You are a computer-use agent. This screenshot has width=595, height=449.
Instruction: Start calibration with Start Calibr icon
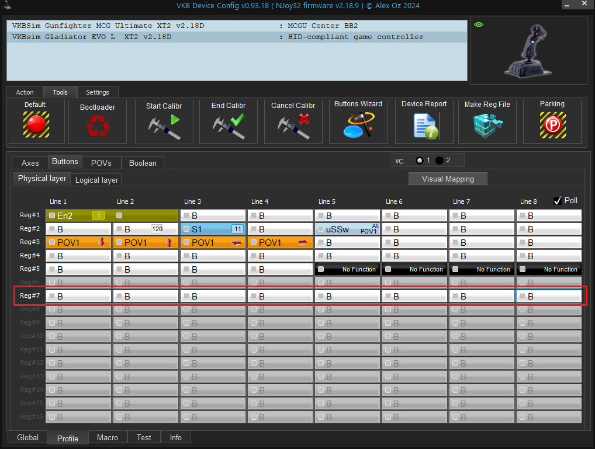pos(164,126)
